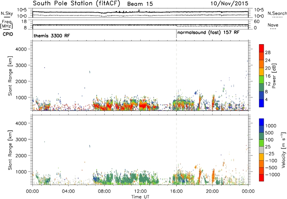Click the strong red echo near 12:00 in power panel
The height and width of the screenshot is (199, 287).
[143, 106]
